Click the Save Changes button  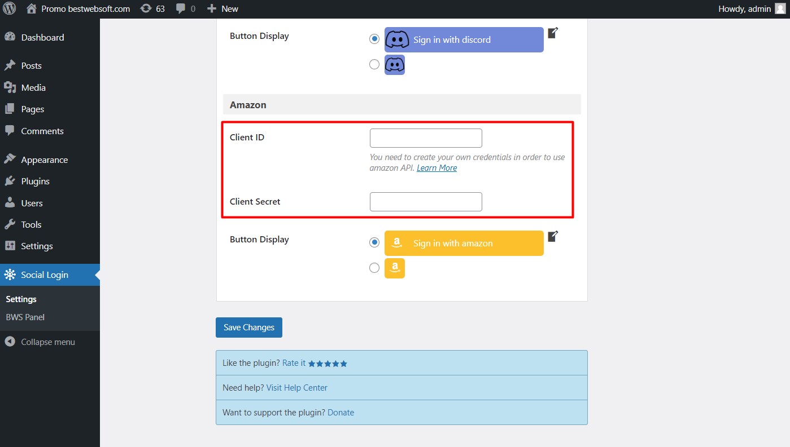coord(249,327)
